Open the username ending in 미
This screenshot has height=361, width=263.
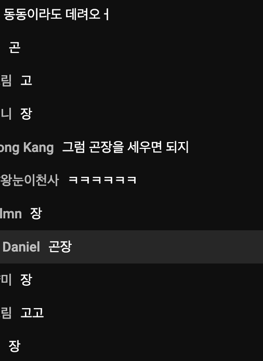(6, 280)
